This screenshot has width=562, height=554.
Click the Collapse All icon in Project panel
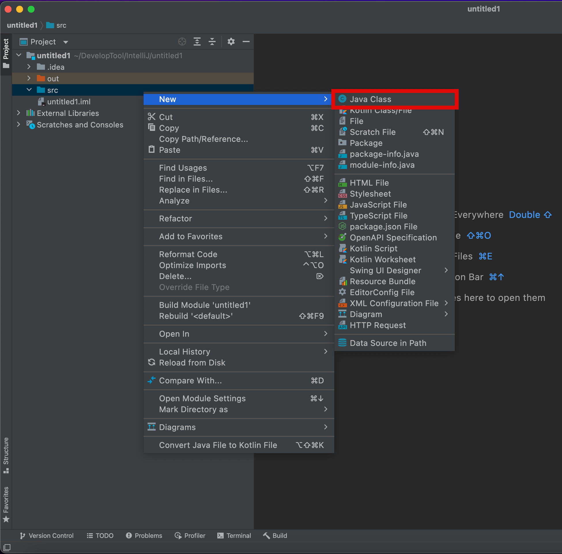[212, 42]
